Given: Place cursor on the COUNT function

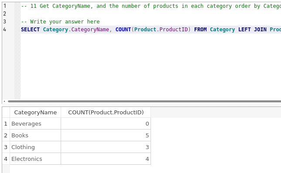Looking at the screenshot, I should point(123,30).
